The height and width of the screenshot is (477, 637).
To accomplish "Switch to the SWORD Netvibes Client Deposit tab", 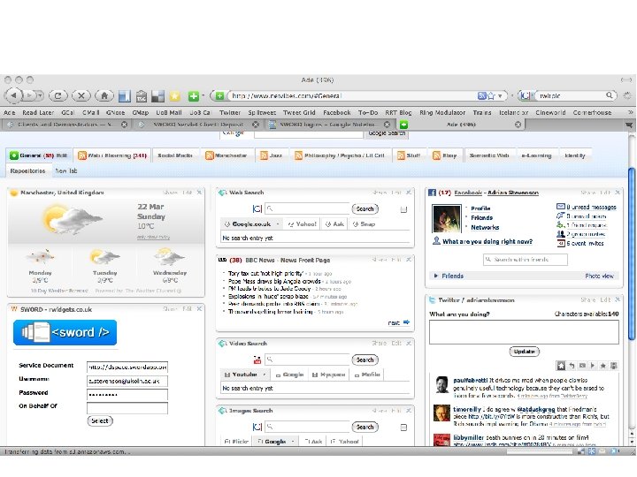I will coord(198,125).
